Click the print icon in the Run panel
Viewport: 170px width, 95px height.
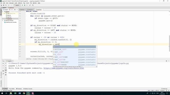[x=6, y=73]
